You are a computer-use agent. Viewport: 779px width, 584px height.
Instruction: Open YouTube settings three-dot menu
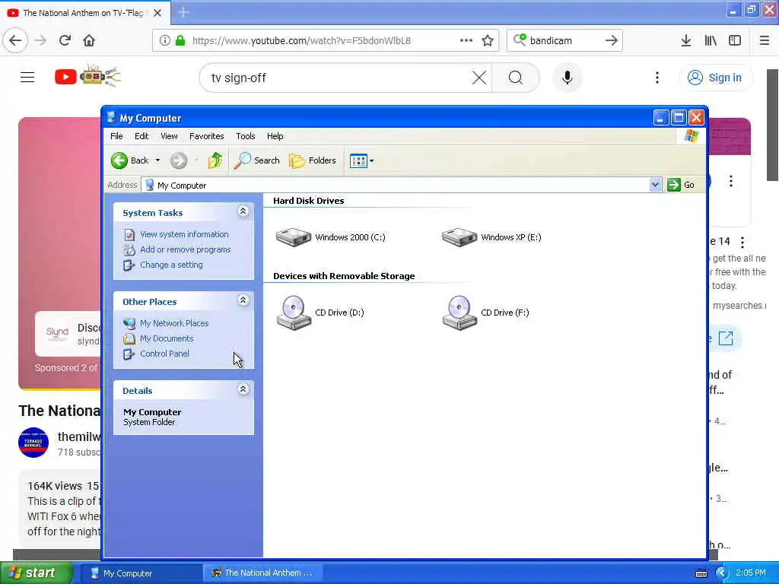(657, 78)
